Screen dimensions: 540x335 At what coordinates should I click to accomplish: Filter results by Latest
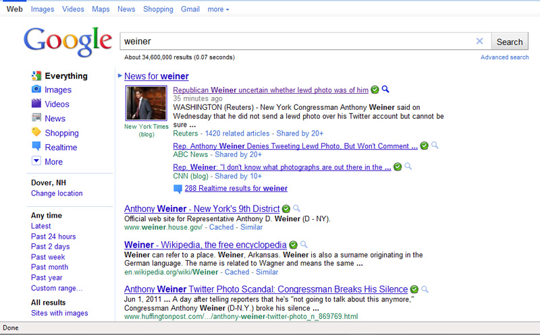[41, 226]
